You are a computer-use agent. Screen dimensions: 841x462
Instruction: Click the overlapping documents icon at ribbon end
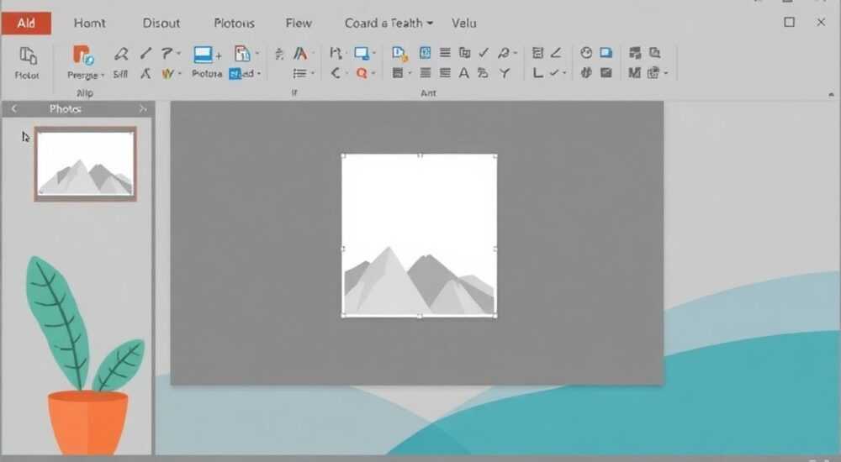tap(655, 53)
